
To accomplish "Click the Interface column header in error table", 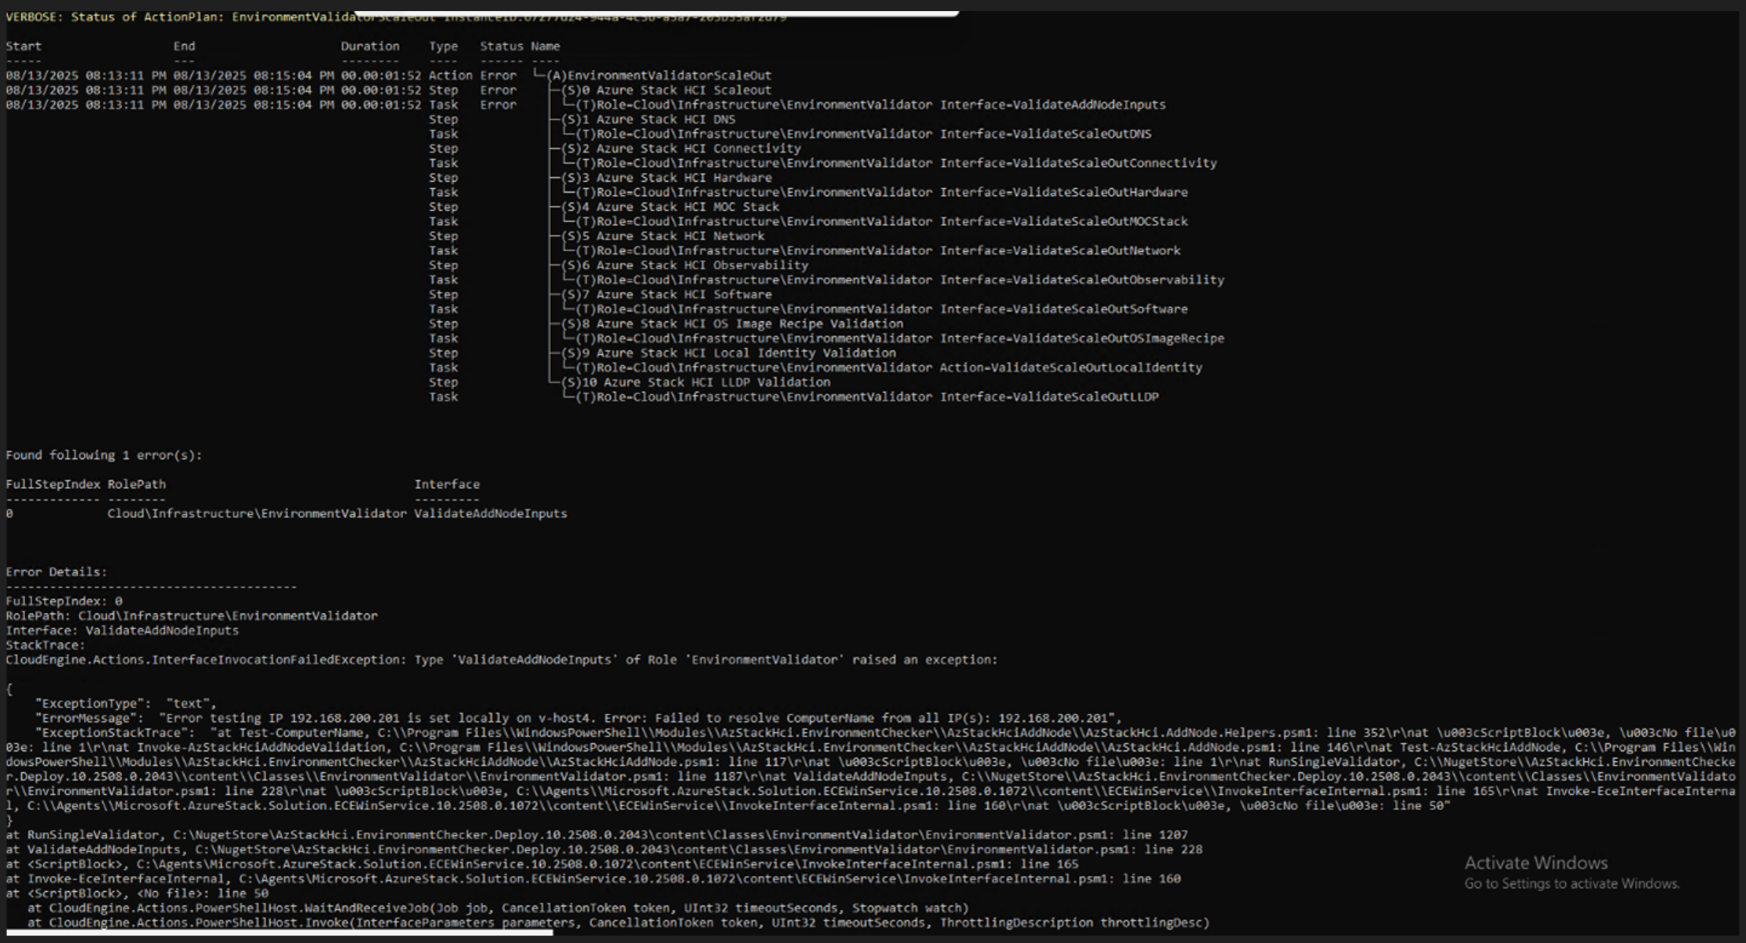I will pyautogui.click(x=447, y=484).
